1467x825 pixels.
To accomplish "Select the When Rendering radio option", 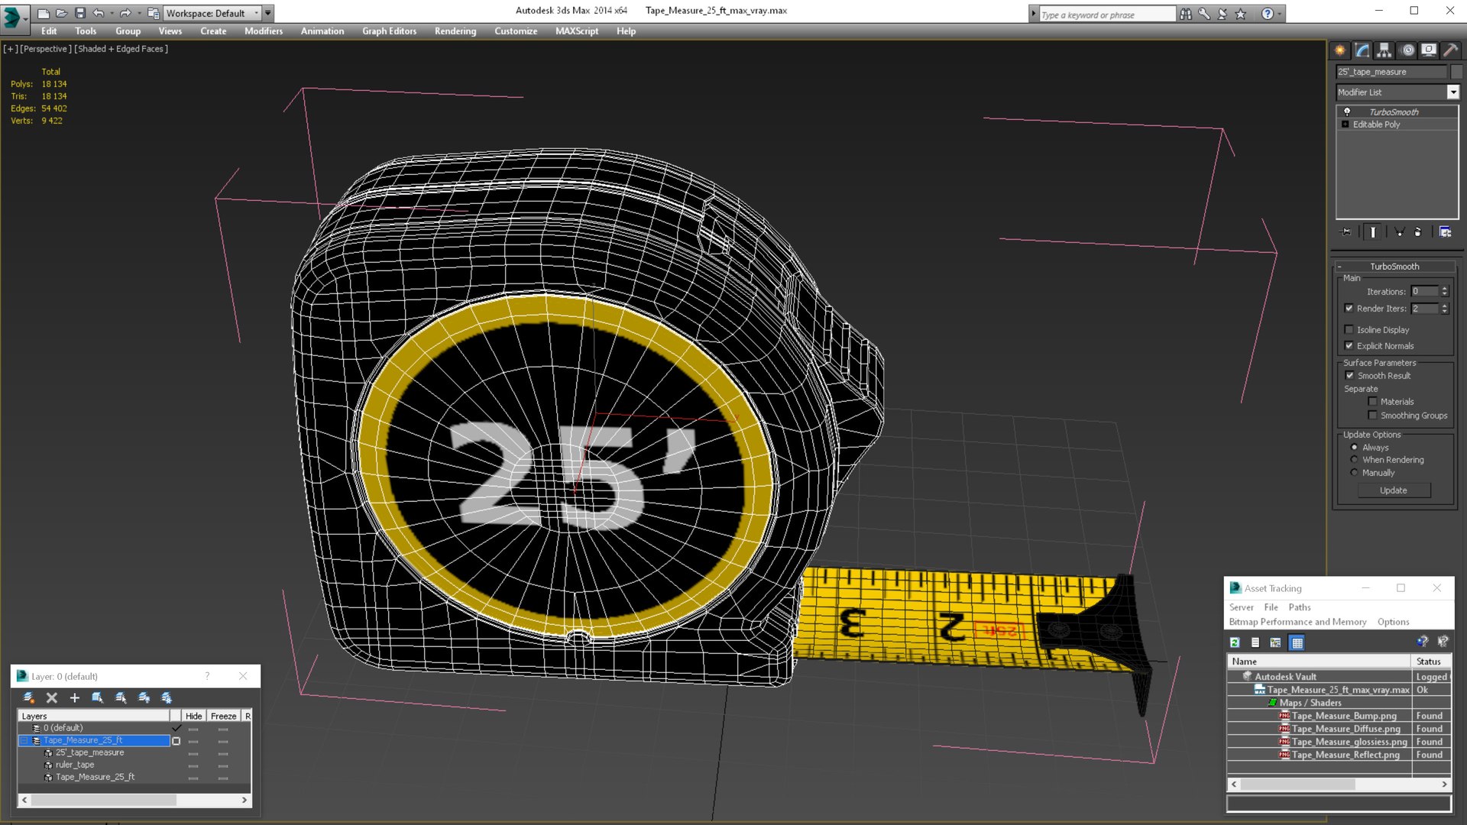I will click(x=1355, y=460).
